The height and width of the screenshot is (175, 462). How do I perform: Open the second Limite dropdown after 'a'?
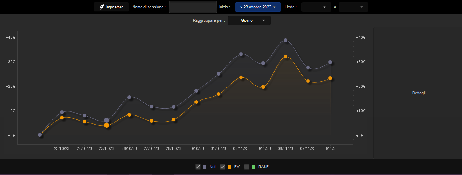[x=353, y=7]
